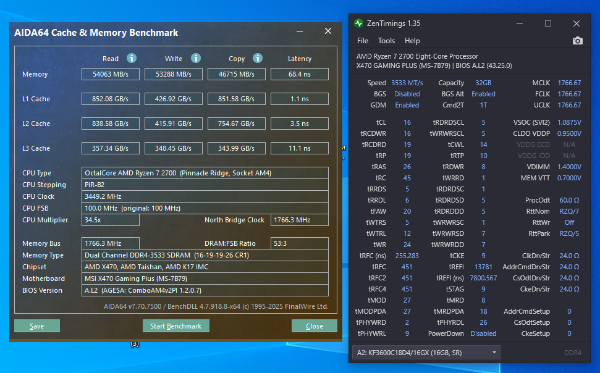
Task: Click the Speed value 3533 MT/s
Action: pos(407,83)
